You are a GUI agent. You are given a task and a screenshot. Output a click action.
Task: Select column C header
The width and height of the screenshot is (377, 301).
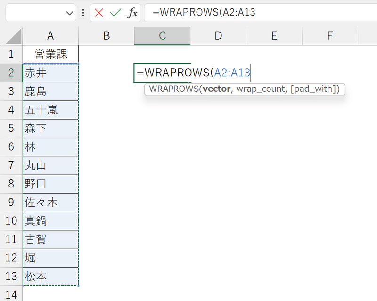pos(162,36)
